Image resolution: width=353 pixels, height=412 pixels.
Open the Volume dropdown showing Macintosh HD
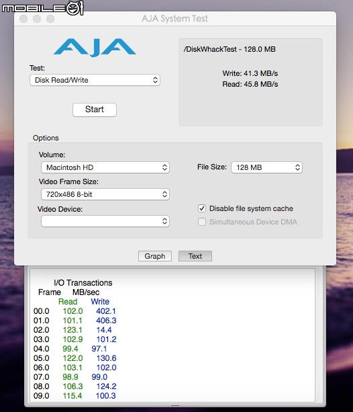(x=105, y=167)
